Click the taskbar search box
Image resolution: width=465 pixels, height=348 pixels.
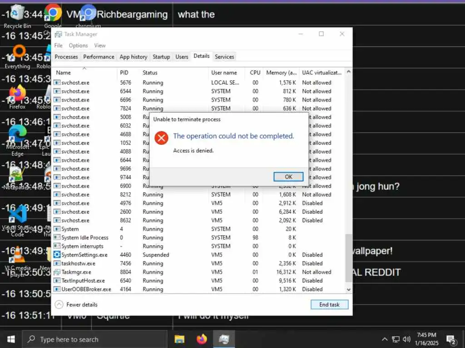pyautogui.click(x=95, y=339)
